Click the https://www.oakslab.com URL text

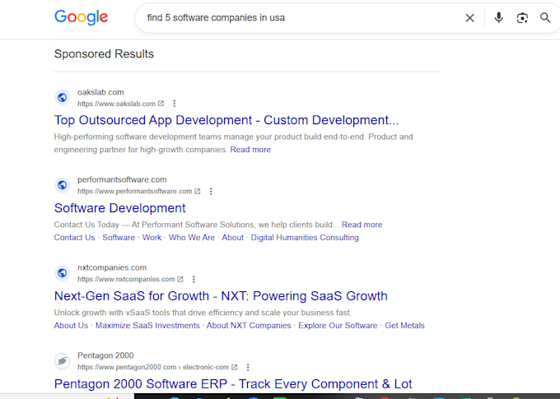click(116, 104)
